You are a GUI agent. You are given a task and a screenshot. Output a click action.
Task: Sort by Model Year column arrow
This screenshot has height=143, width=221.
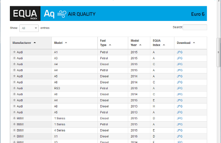click(x=140, y=45)
